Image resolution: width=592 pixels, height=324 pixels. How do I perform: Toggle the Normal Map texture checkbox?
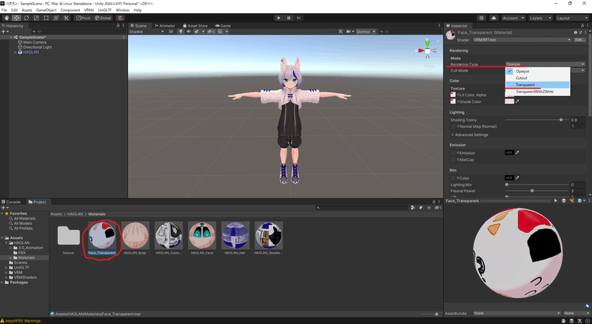pos(453,126)
